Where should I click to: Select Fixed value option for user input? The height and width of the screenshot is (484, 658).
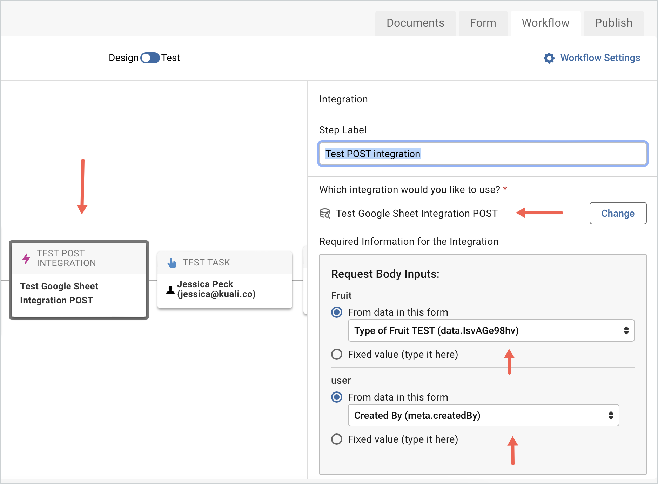(x=336, y=439)
